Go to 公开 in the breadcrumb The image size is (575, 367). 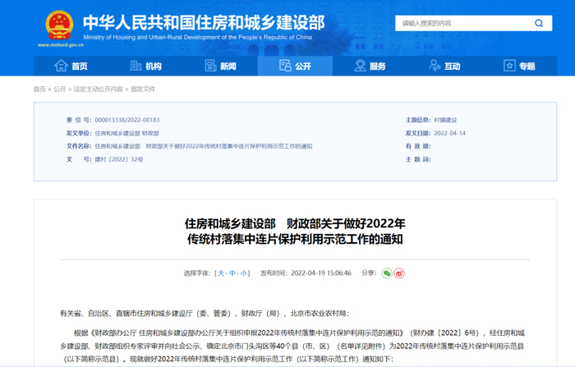[59, 89]
